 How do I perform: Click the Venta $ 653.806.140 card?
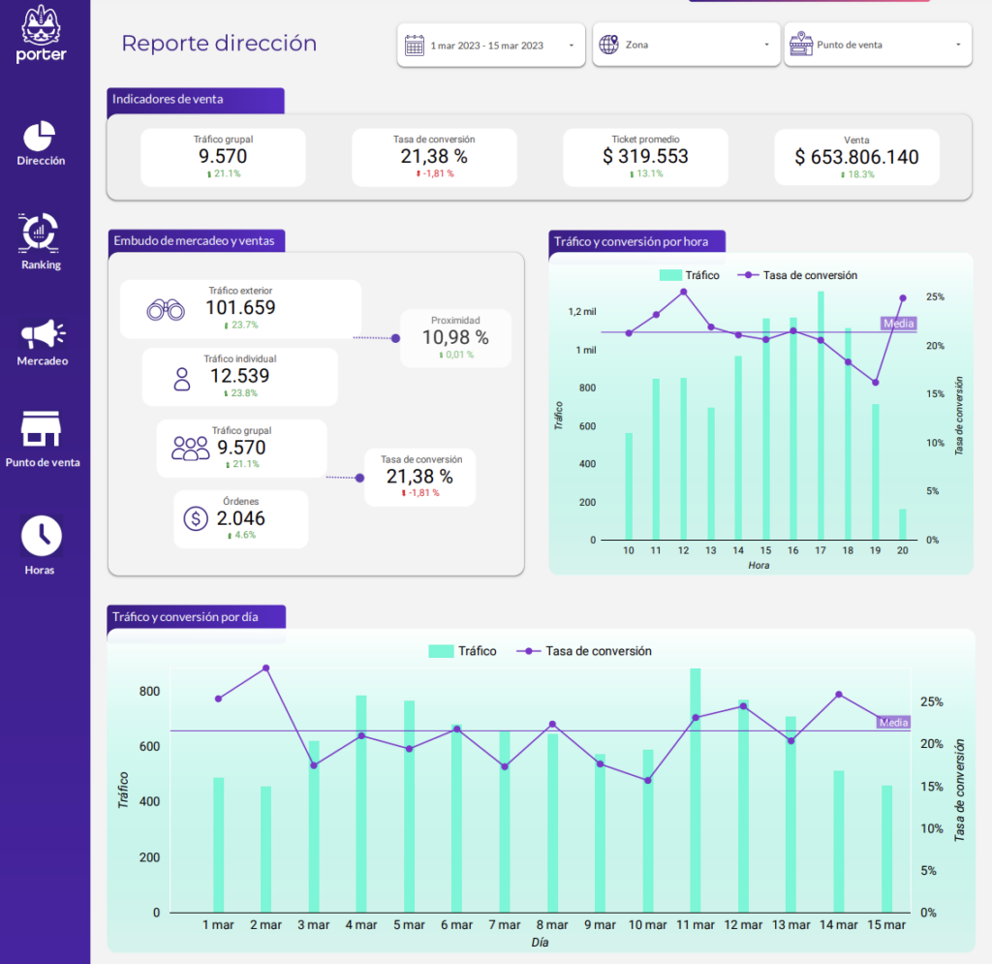[x=856, y=156]
